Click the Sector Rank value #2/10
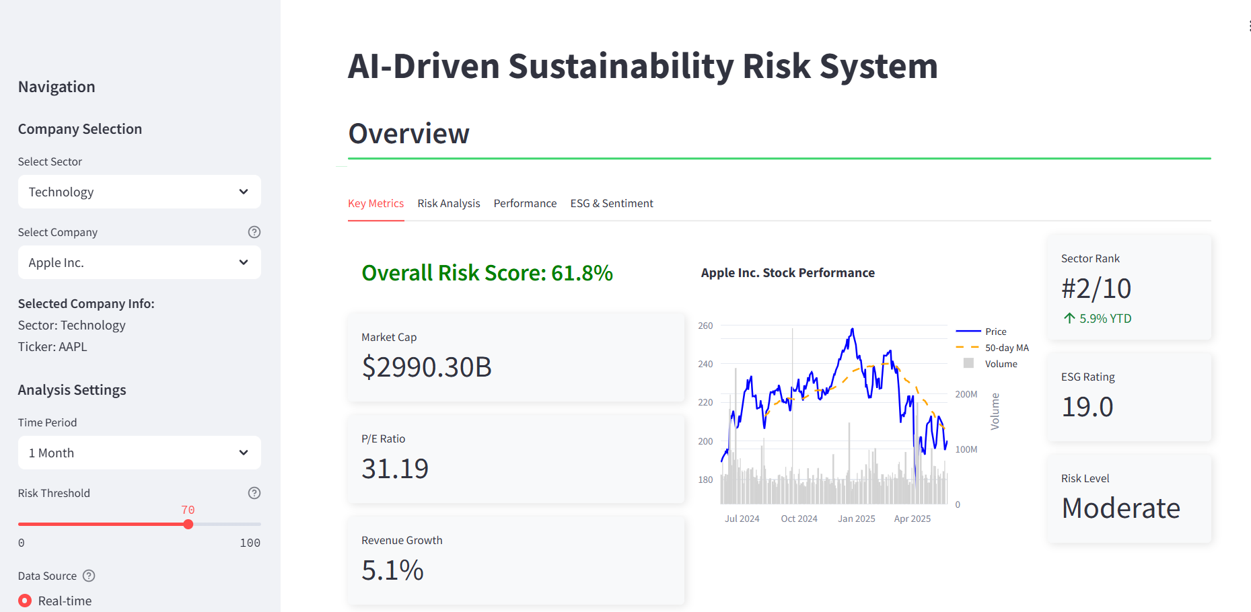 [x=1096, y=289]
